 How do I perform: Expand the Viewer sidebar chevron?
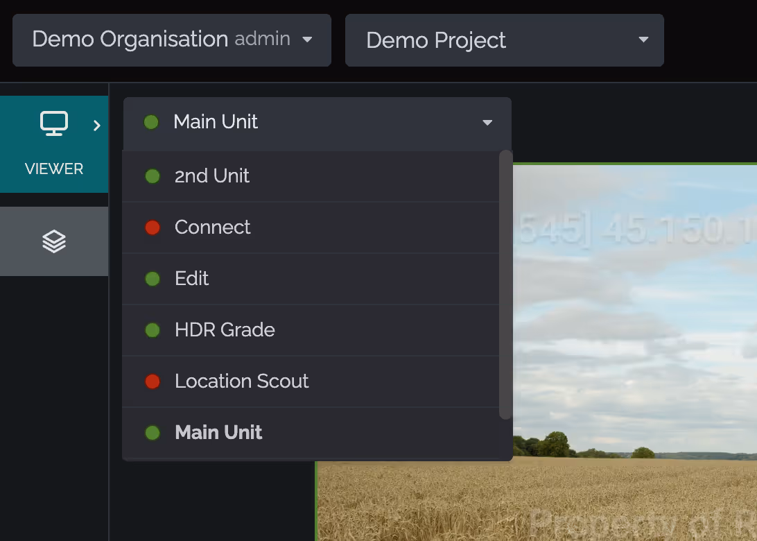pyautogui.click(x=97, y=126)
